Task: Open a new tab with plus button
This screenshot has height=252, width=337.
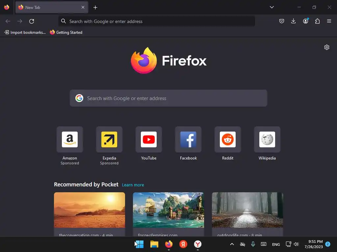Action: point(95,8)
